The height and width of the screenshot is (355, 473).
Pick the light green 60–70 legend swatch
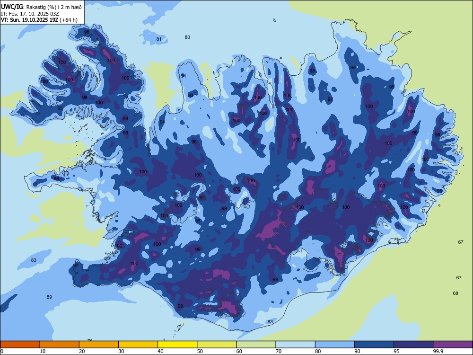(256, 345)
